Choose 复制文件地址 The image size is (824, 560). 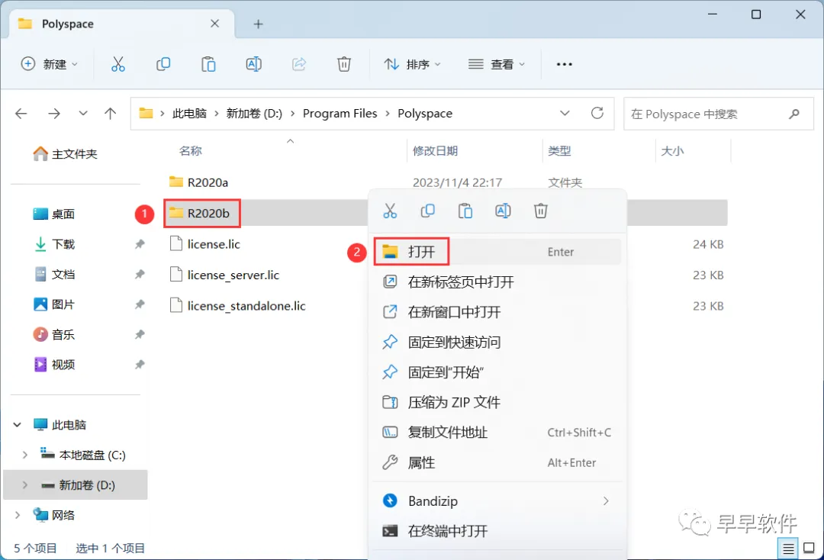(497, 433)
